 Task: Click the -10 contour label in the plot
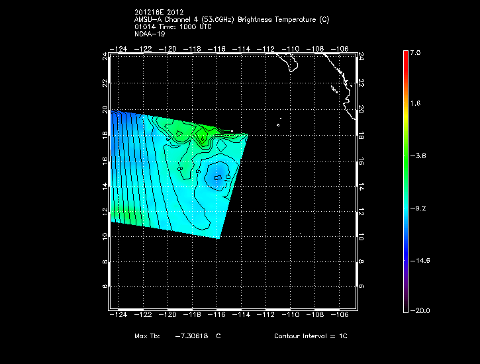click(x=229, y=177)
